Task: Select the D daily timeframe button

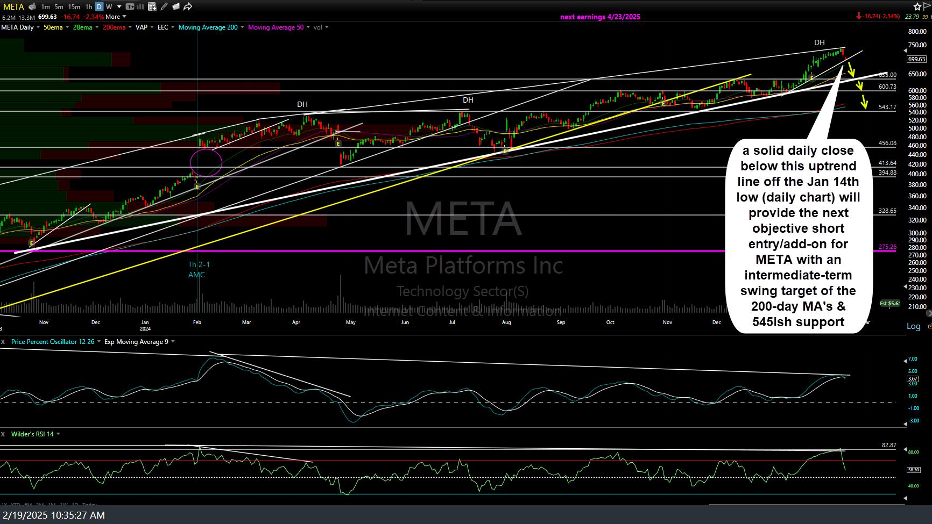Action: click(99, 7)
